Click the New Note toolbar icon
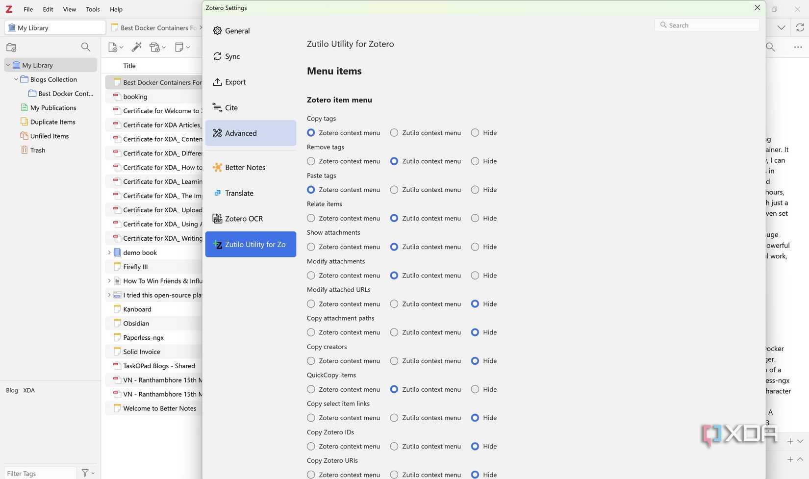This screenshot has width=809, height=479. click(x=179, y=47)
